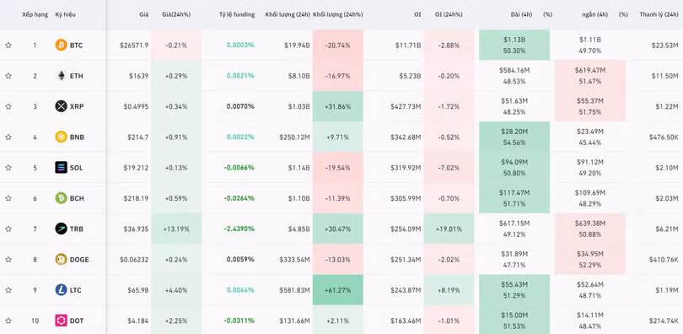Click the XRP coin icon
683x334 pixels.
pyautogui.click(x=61, y=106)
